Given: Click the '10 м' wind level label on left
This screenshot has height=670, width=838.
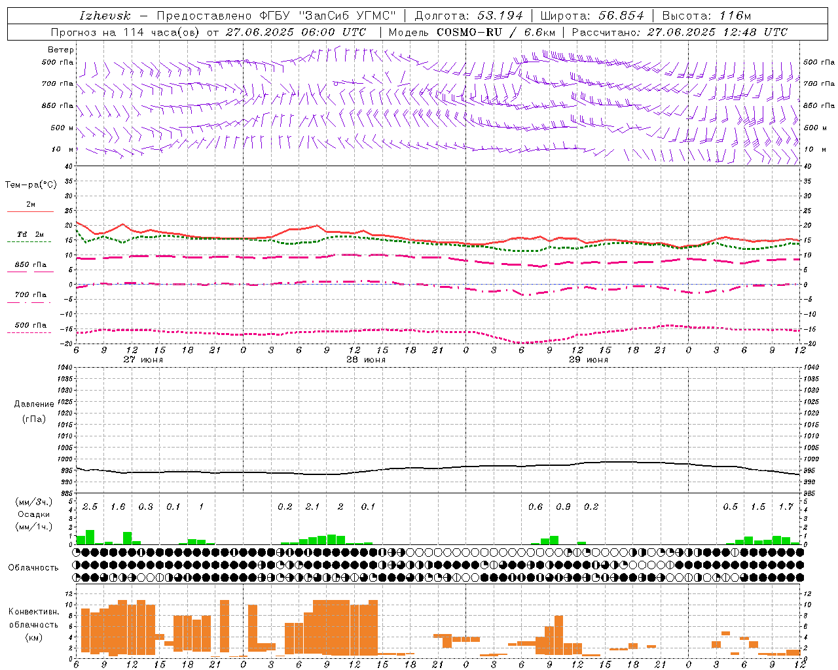Looking at the screenshot, I should point(64,149).
